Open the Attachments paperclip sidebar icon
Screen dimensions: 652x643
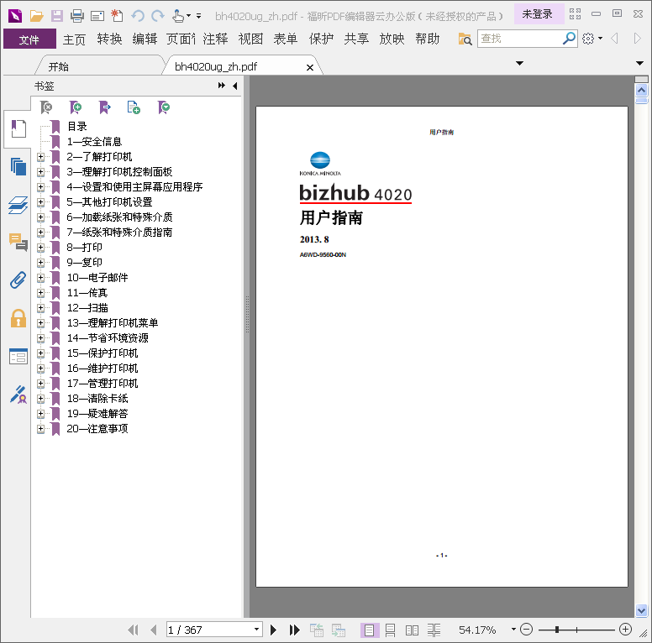[18, 280]
